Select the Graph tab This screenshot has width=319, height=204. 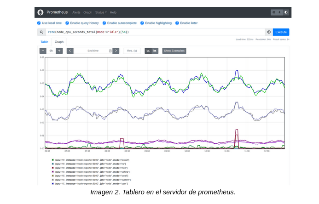[59, 42]
